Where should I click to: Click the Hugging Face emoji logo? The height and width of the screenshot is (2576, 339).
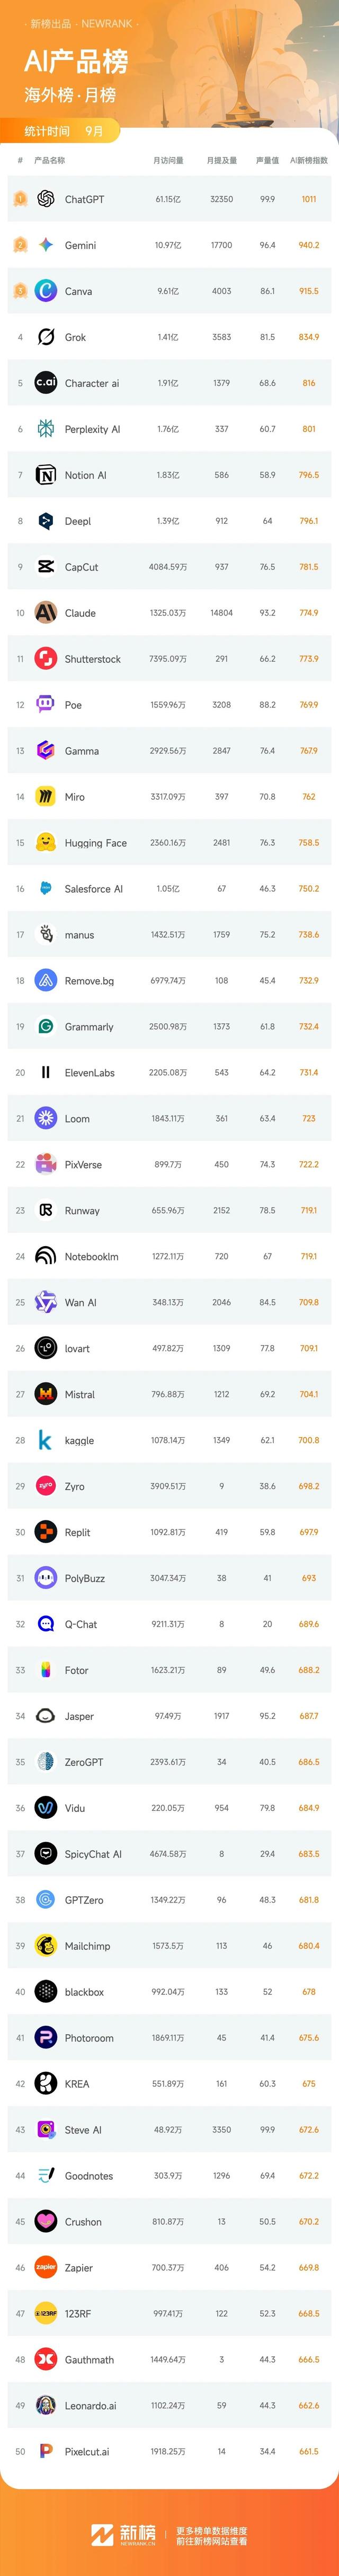coord(46,842)
